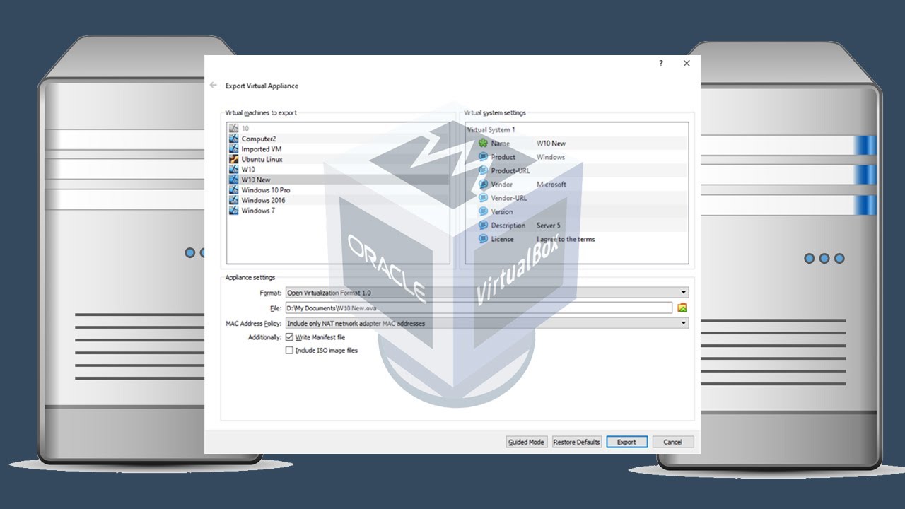Click the Name value W10 New

pos(551,143)
